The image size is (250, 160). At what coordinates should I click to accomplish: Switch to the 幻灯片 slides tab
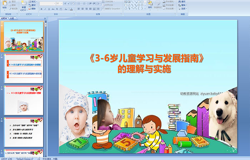4,18
